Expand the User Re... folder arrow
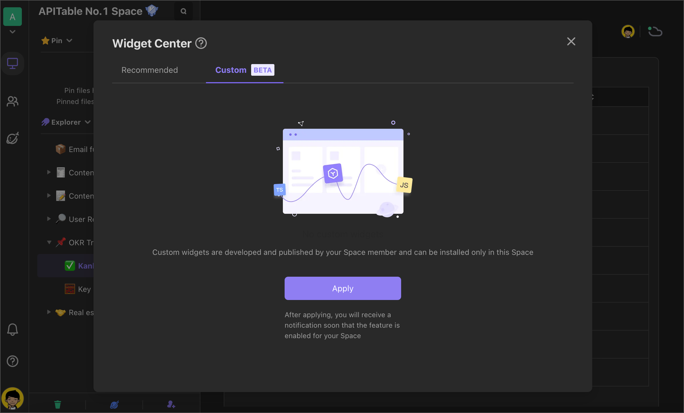 (49, 219)
